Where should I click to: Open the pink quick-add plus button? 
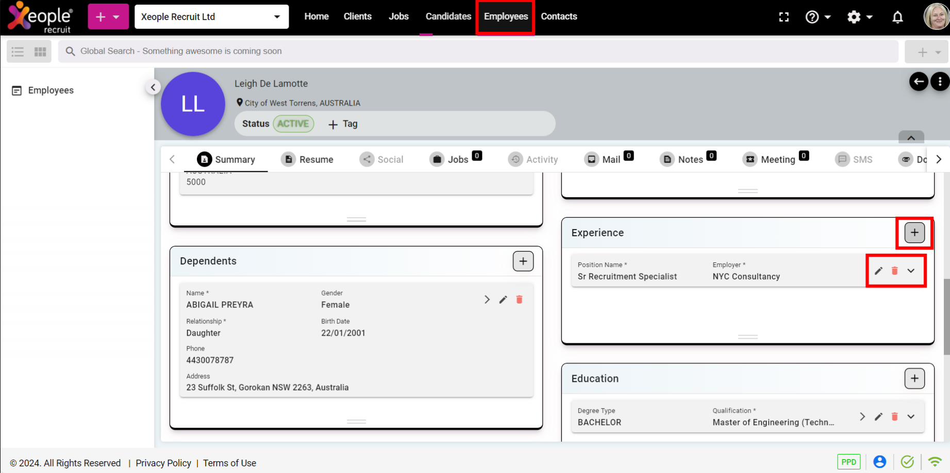[108, 17]
